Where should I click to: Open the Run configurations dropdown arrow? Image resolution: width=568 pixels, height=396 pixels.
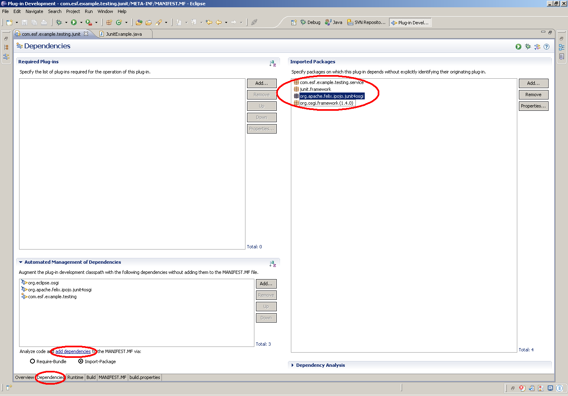coord(81,23)
